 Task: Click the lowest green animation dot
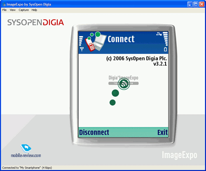112,102
